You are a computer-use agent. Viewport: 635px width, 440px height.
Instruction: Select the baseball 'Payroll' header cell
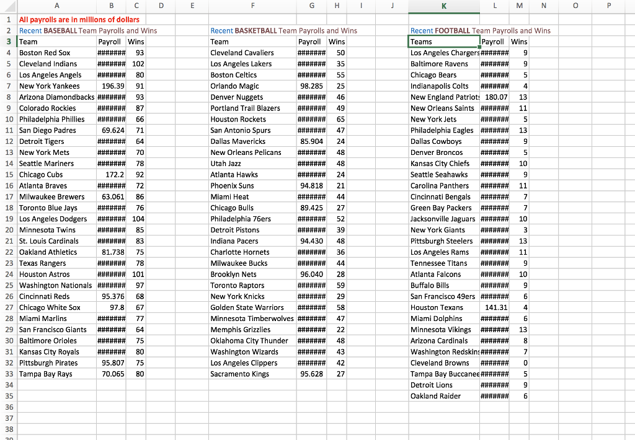tap(112, 42)
